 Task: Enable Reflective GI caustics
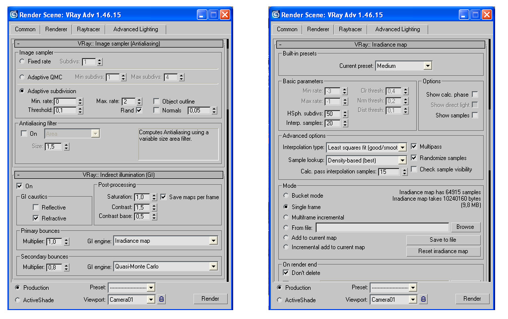point(36,207)
